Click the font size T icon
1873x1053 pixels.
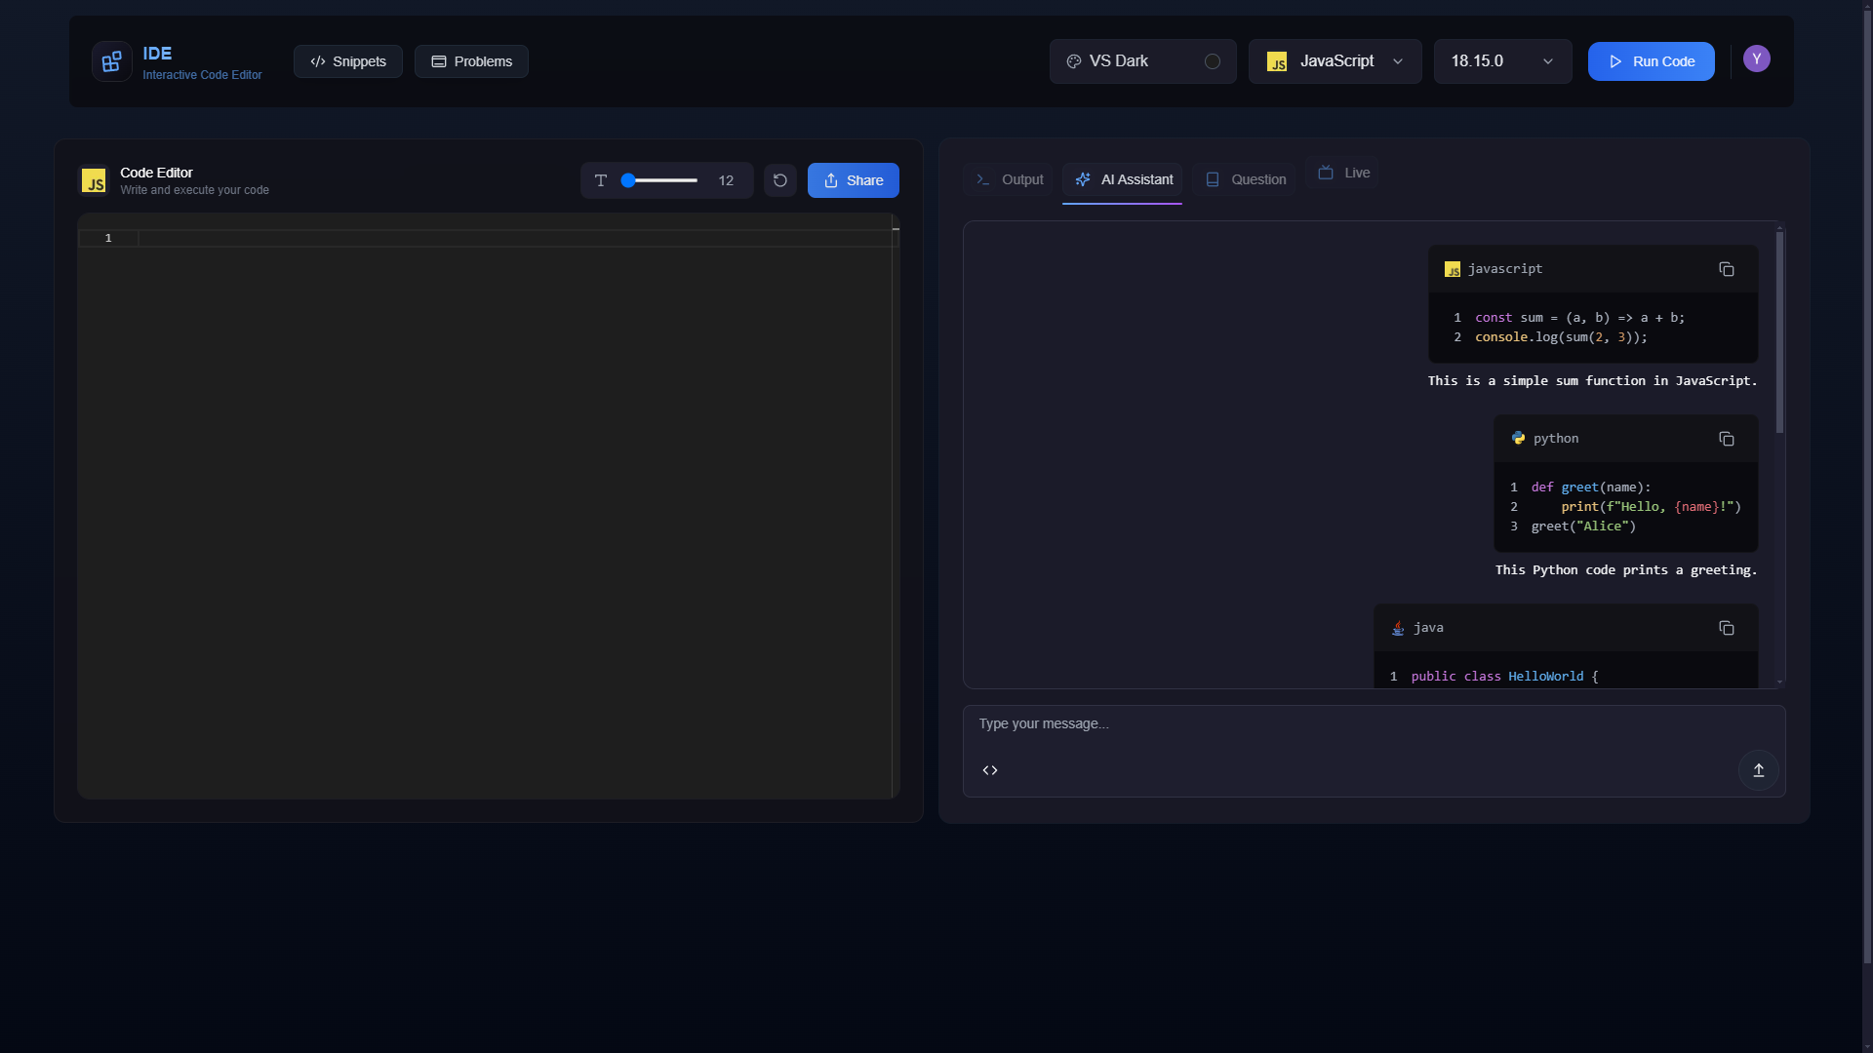click(601, 180)
